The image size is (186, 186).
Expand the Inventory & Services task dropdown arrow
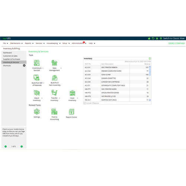click(x=43, y=68)
